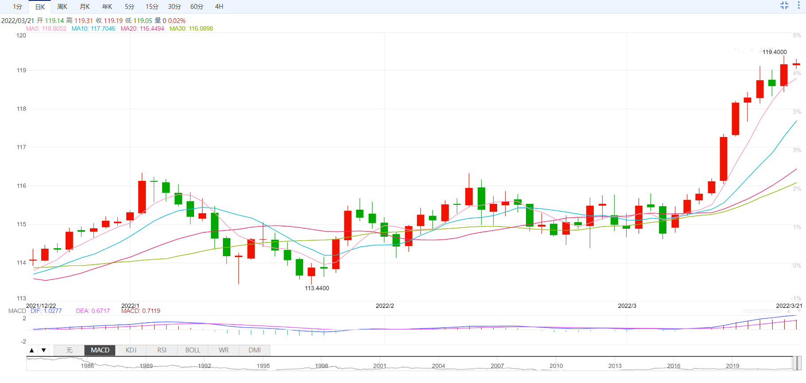Switch to the 1分 timeframe tab

[x=17, y=7]
